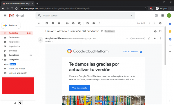174x105 pixels.
Task: Open Recibidos inbox folder
Action: tap(17, 33)
